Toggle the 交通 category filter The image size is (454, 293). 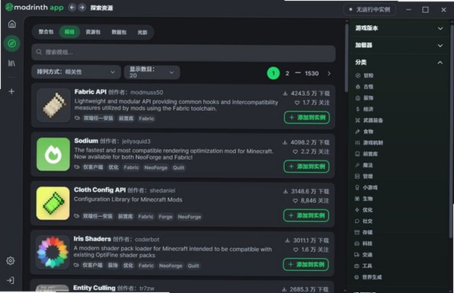tap(363, 255)
